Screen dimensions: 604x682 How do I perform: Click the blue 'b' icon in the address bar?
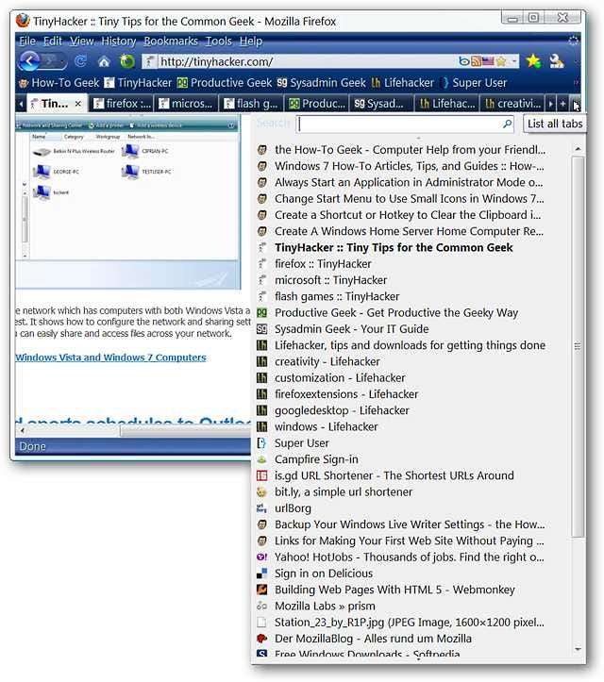(464, 61)
